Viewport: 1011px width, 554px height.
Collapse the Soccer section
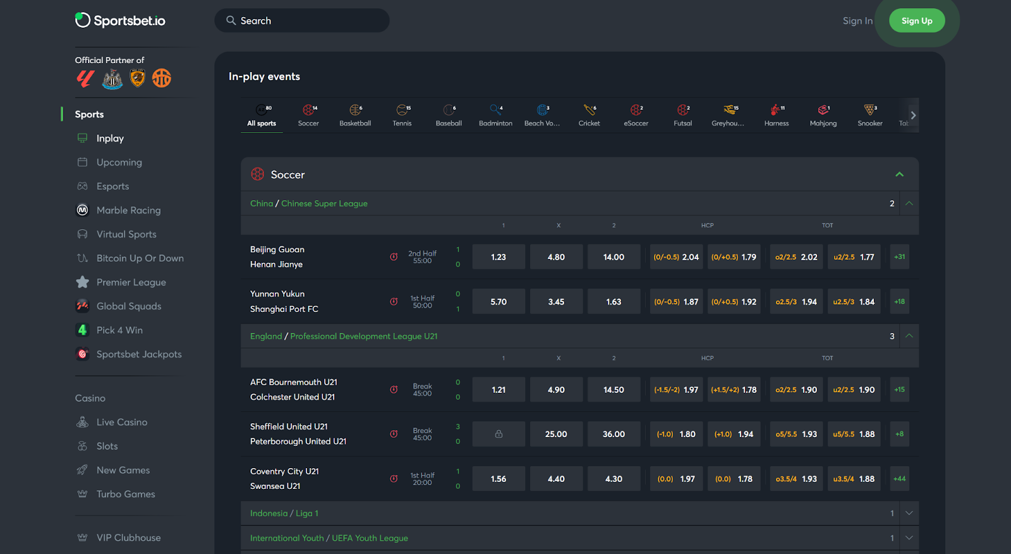click(899, 174)
